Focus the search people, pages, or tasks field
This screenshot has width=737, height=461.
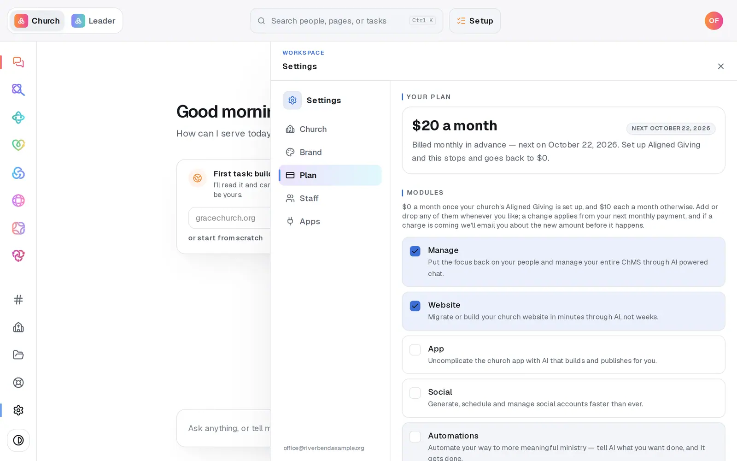[x=346, y=21]
